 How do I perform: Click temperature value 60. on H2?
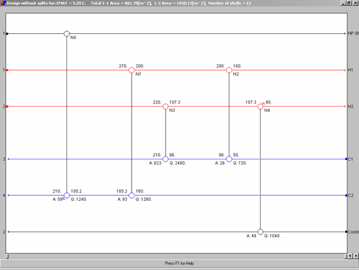pos(268,102)
